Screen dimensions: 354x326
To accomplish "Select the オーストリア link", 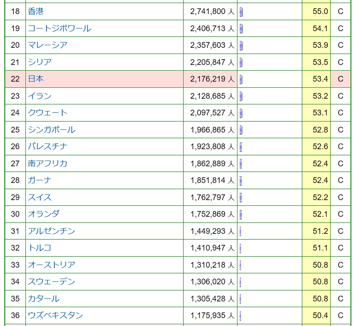I will [x=52, y=265].
